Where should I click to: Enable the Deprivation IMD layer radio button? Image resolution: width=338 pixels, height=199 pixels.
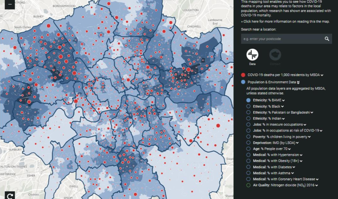pos(248,143)
